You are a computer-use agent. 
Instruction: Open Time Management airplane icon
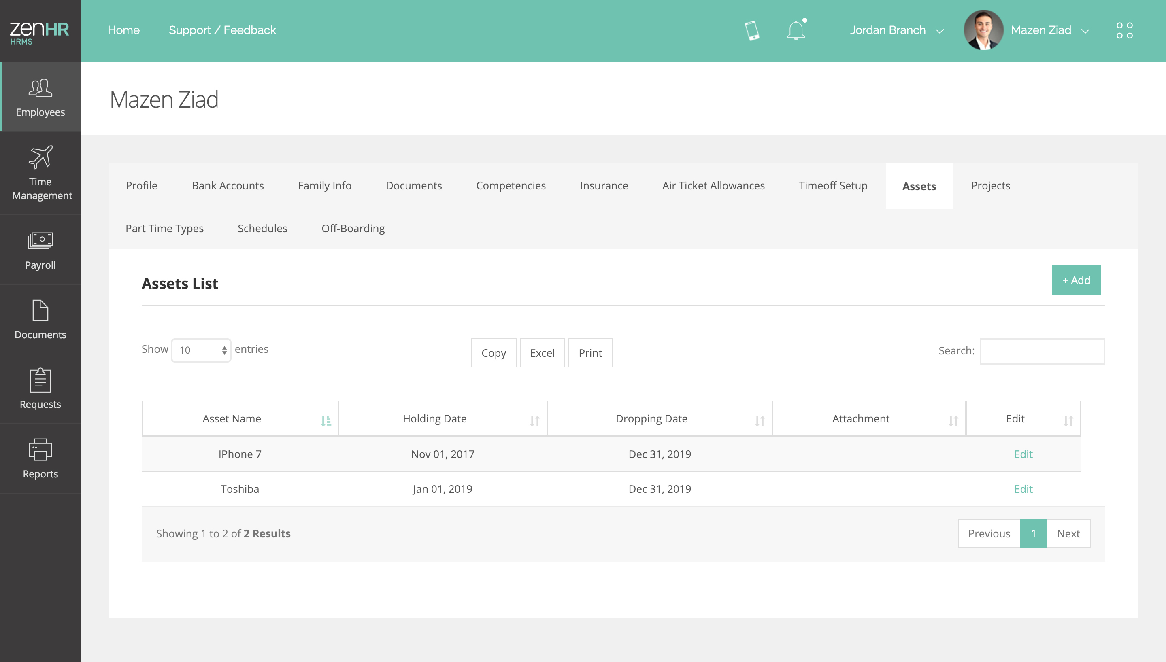point(40,157)
